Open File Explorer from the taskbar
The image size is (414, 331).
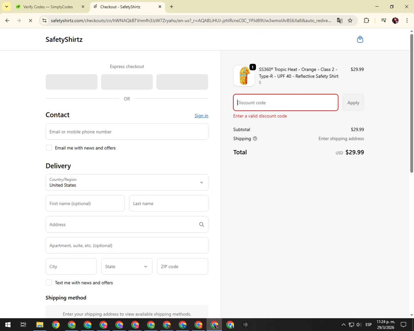(x=40, y=325)
